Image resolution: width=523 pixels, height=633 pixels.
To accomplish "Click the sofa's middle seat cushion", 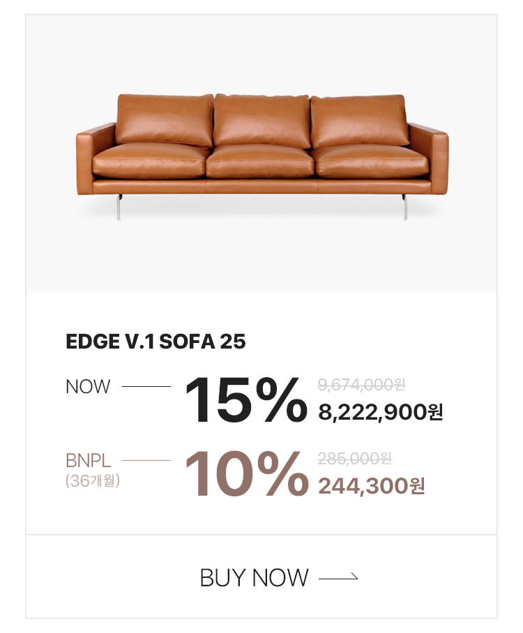I will click(261, 162).
